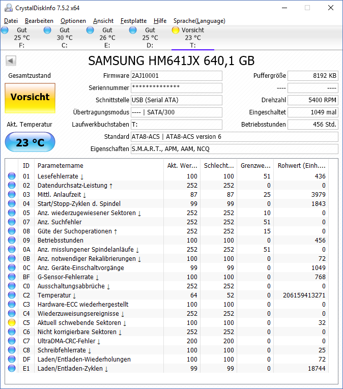The image size is (343, 389).
Task: Click the blue status icon of Lesefehlerrate row
Action: [x=12, y=176]
